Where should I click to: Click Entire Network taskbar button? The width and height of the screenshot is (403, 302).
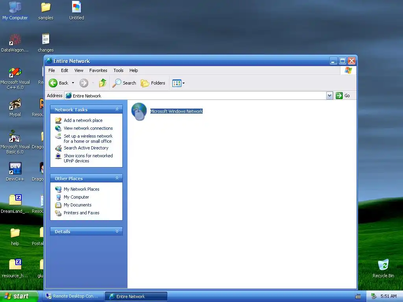(x=136, y=296)
